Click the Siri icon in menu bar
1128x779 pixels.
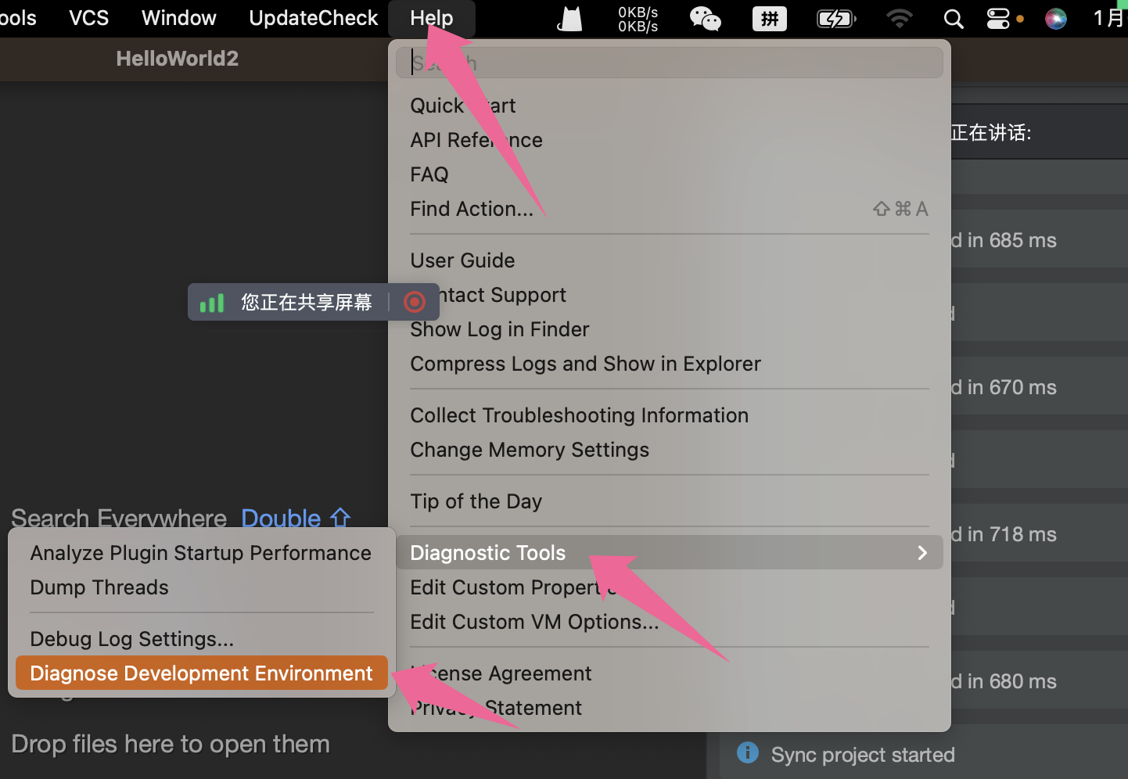(x=1056, y=19)
